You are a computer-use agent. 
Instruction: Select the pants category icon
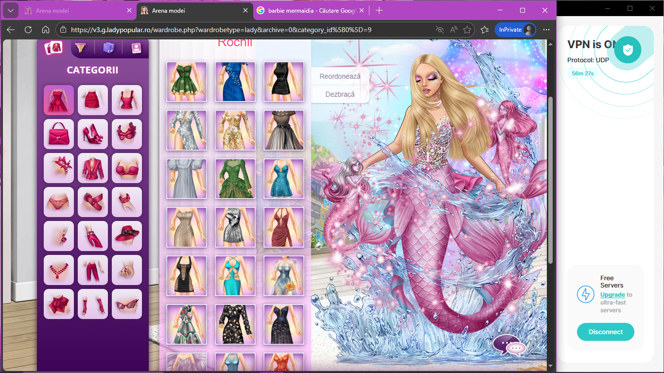tap(93, 270)
